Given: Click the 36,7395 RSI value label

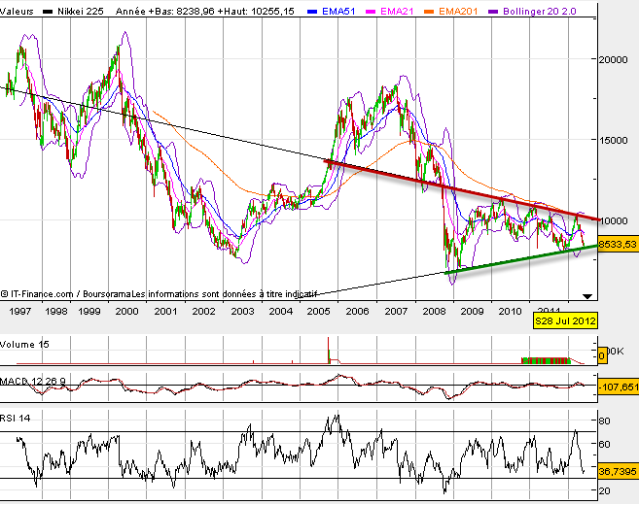Looking at the screenshot, I should pyautogui.click(x=618, y=470).
